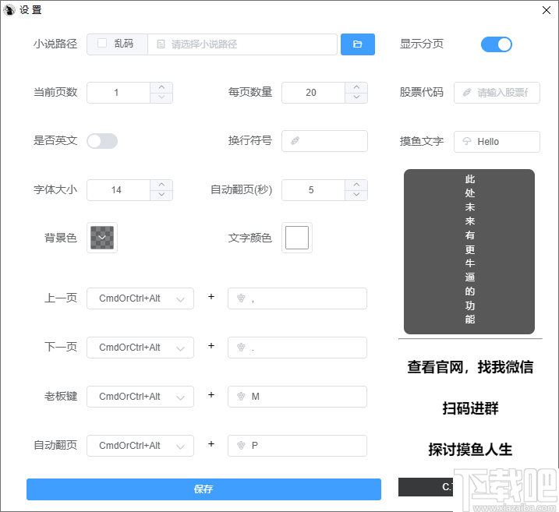Click the 扫码进群 text
The height and width of the screenshot is (512, 559).
point(470,408)
